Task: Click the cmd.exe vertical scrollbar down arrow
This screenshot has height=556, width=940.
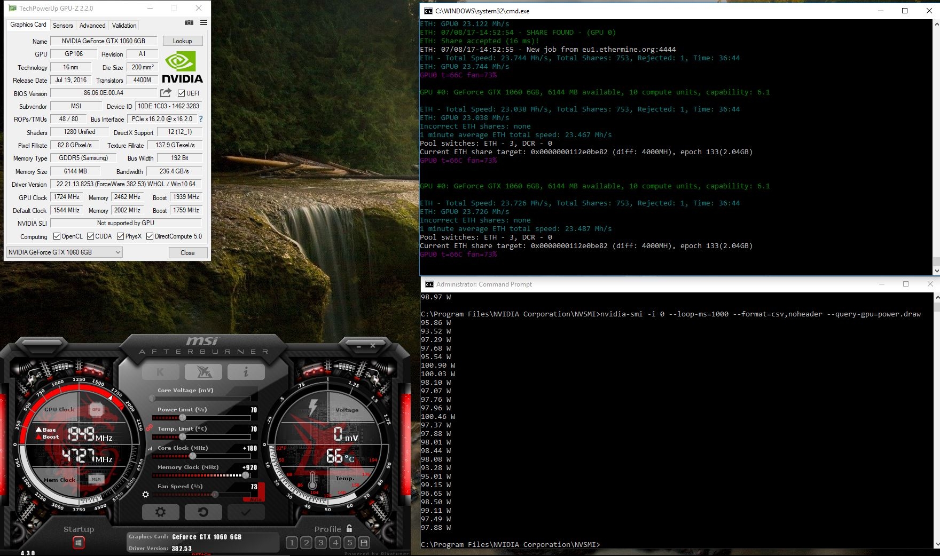Action: pyautogui.click(x=936, y=271)
